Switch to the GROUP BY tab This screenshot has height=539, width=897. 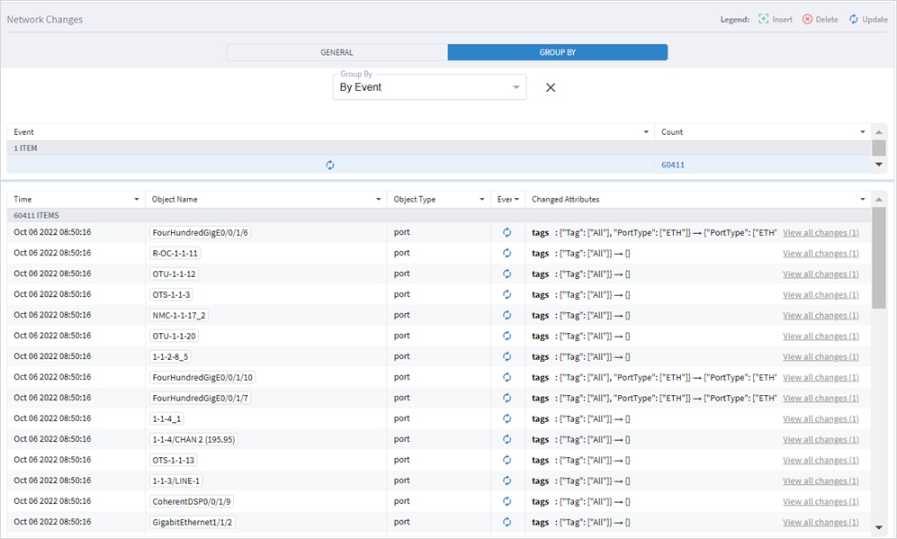point(558,52)
